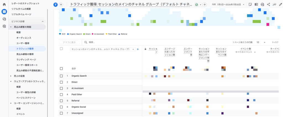283x117 pixels.
Task: Collapse the ユーザー エンゲージメント group
Action: tap(11, 103)
